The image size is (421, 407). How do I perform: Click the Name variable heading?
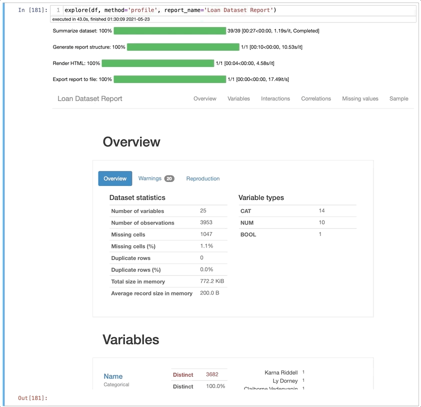113,376
